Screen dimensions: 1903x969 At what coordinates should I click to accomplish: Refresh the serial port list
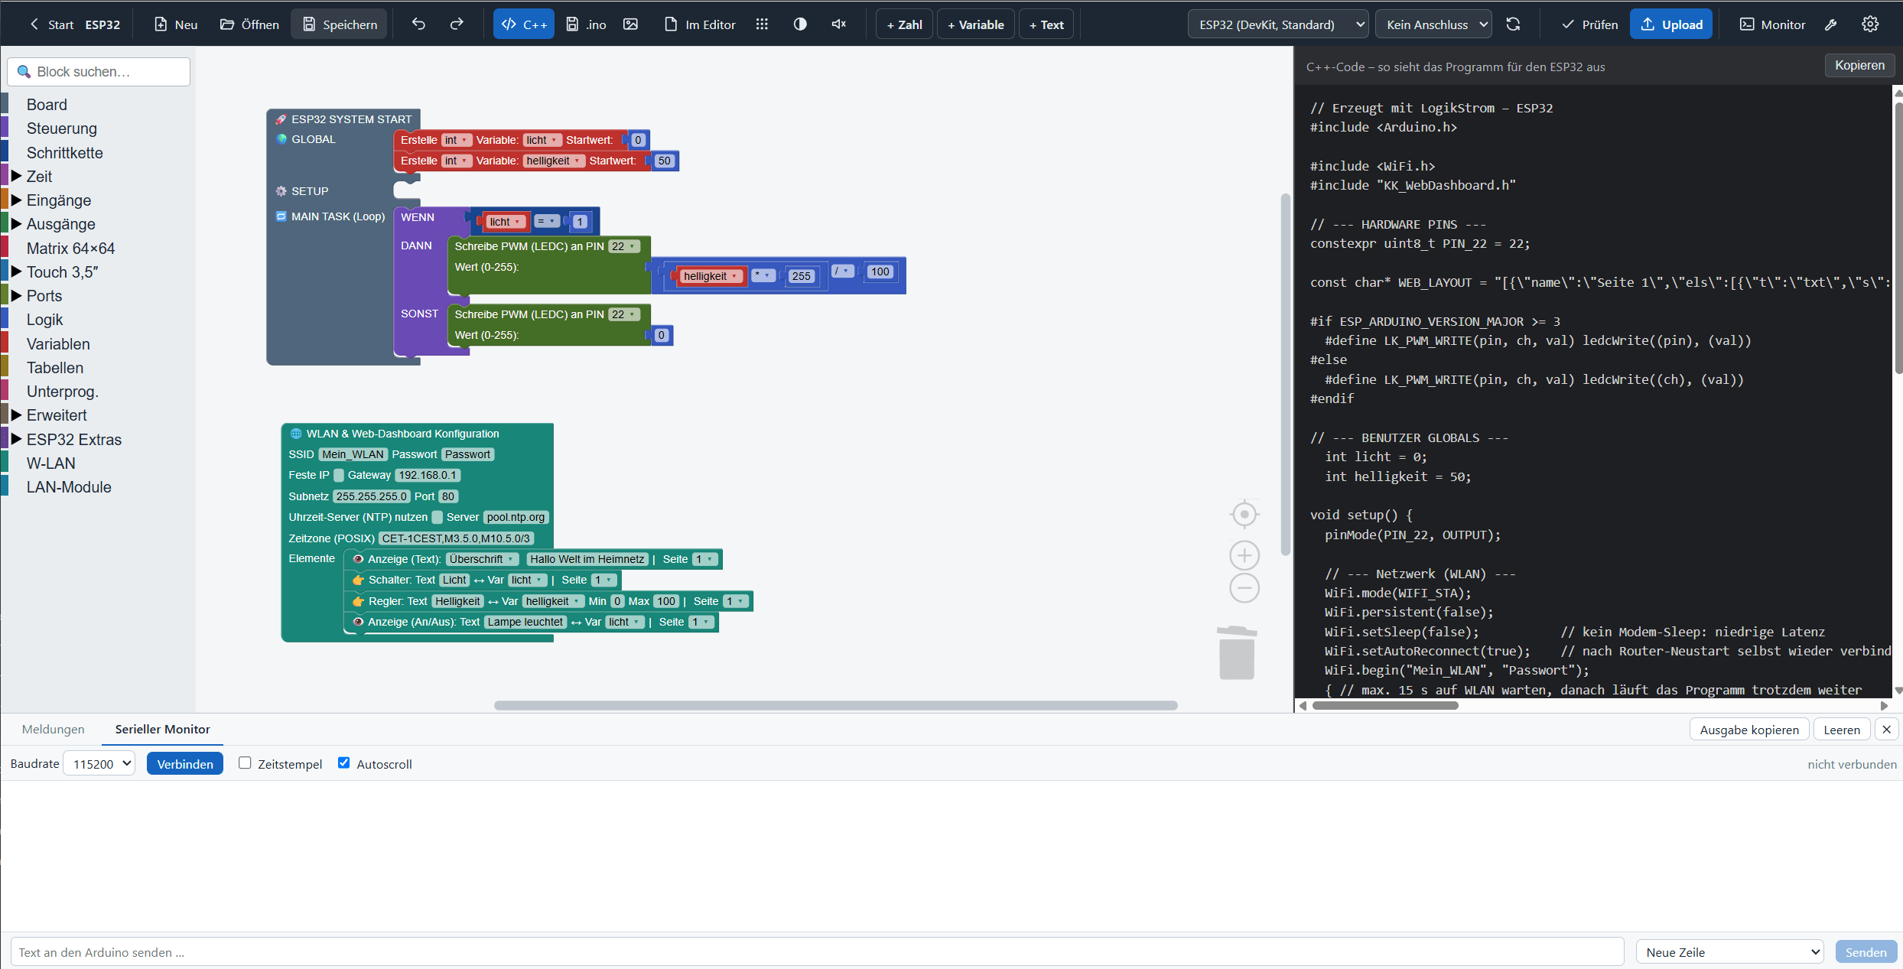[x=1513, y=24]
